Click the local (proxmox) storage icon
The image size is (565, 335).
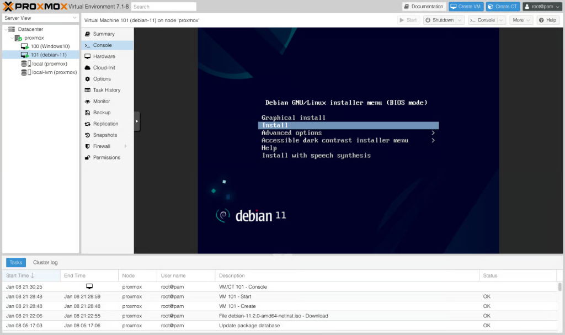pos(25,63)
